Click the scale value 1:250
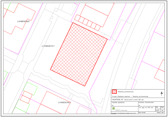This screenshot has height=117, width=168. click(x=157, y=110)
